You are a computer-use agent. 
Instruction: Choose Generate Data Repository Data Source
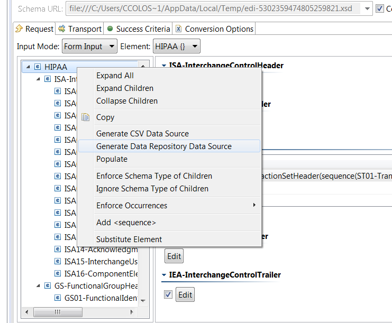click(164, 146)
